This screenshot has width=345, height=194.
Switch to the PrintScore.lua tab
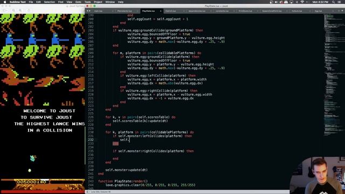245,11
